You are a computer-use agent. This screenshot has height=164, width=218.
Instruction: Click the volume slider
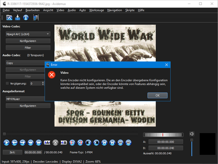[192, 147]
